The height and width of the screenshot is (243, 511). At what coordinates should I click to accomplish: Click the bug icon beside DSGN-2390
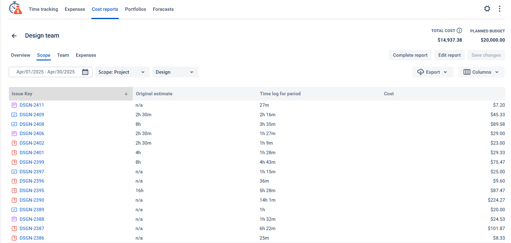[14, 200]
